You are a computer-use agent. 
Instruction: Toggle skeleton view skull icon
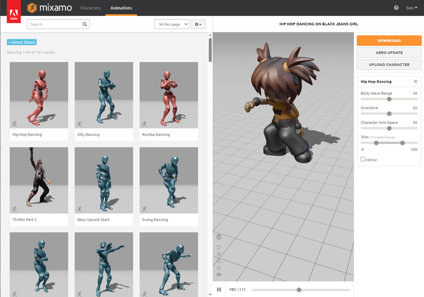click(x=219, y=237)
